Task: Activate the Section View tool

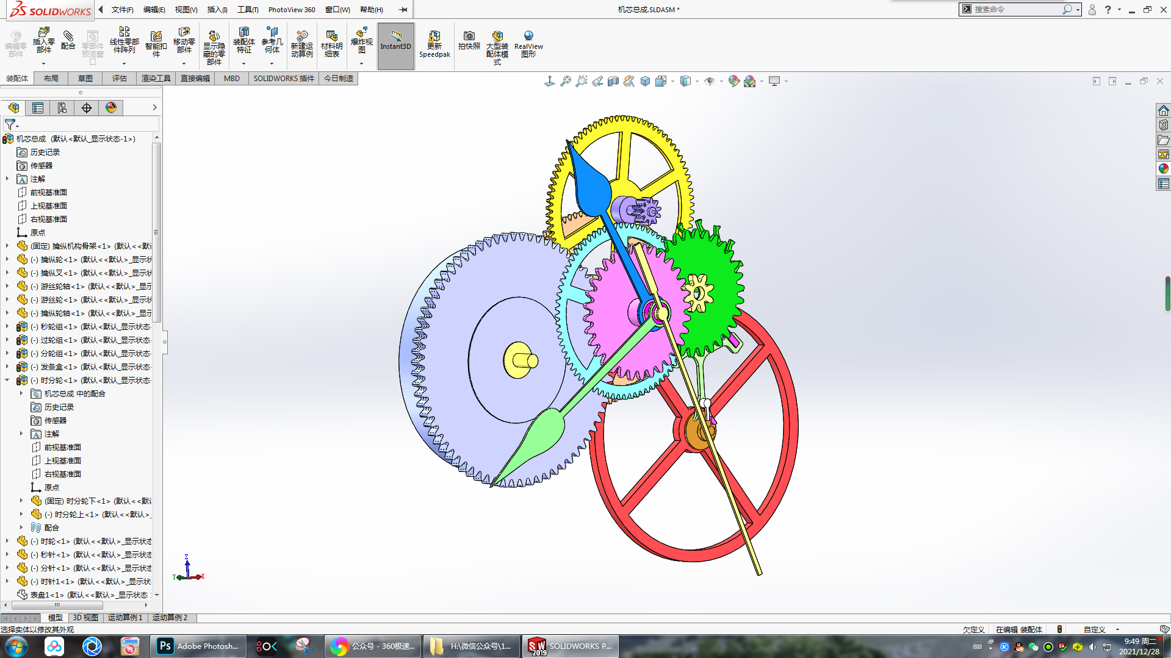Action: (613, 81)
